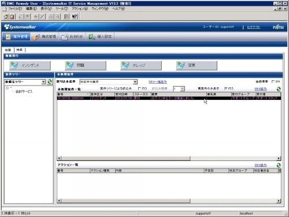Click the FUJITSU logo in the header
This screenshot has height=217, width=289.
pyautogui.click(x=278, y=27)
